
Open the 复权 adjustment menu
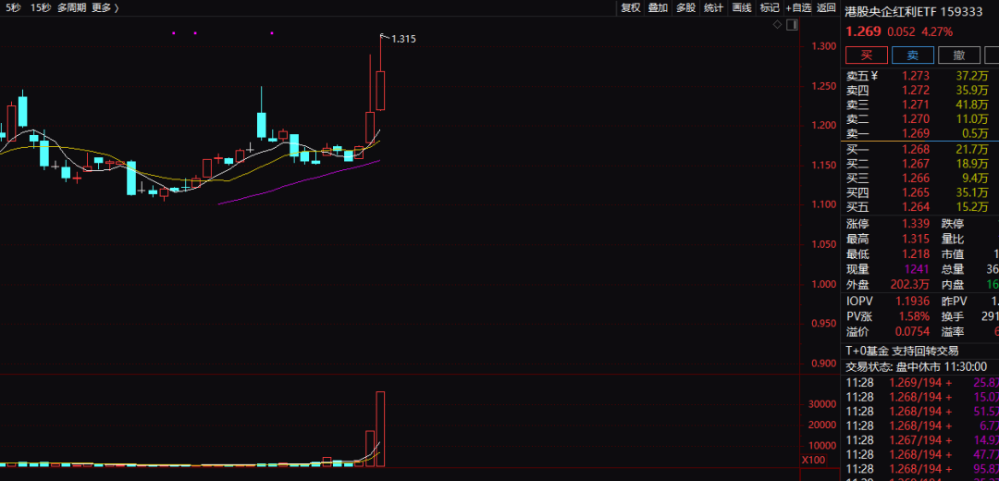point(630,7)
